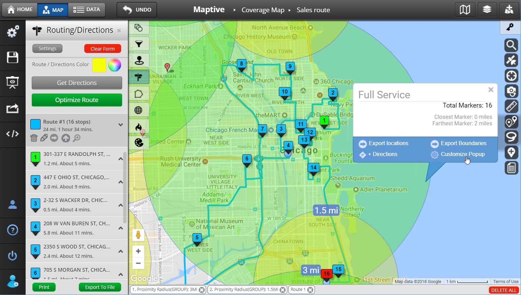The height and width of the screenshot is (295, 521).
Task: Go to the HOME tab
Action: tap(20, 10)
